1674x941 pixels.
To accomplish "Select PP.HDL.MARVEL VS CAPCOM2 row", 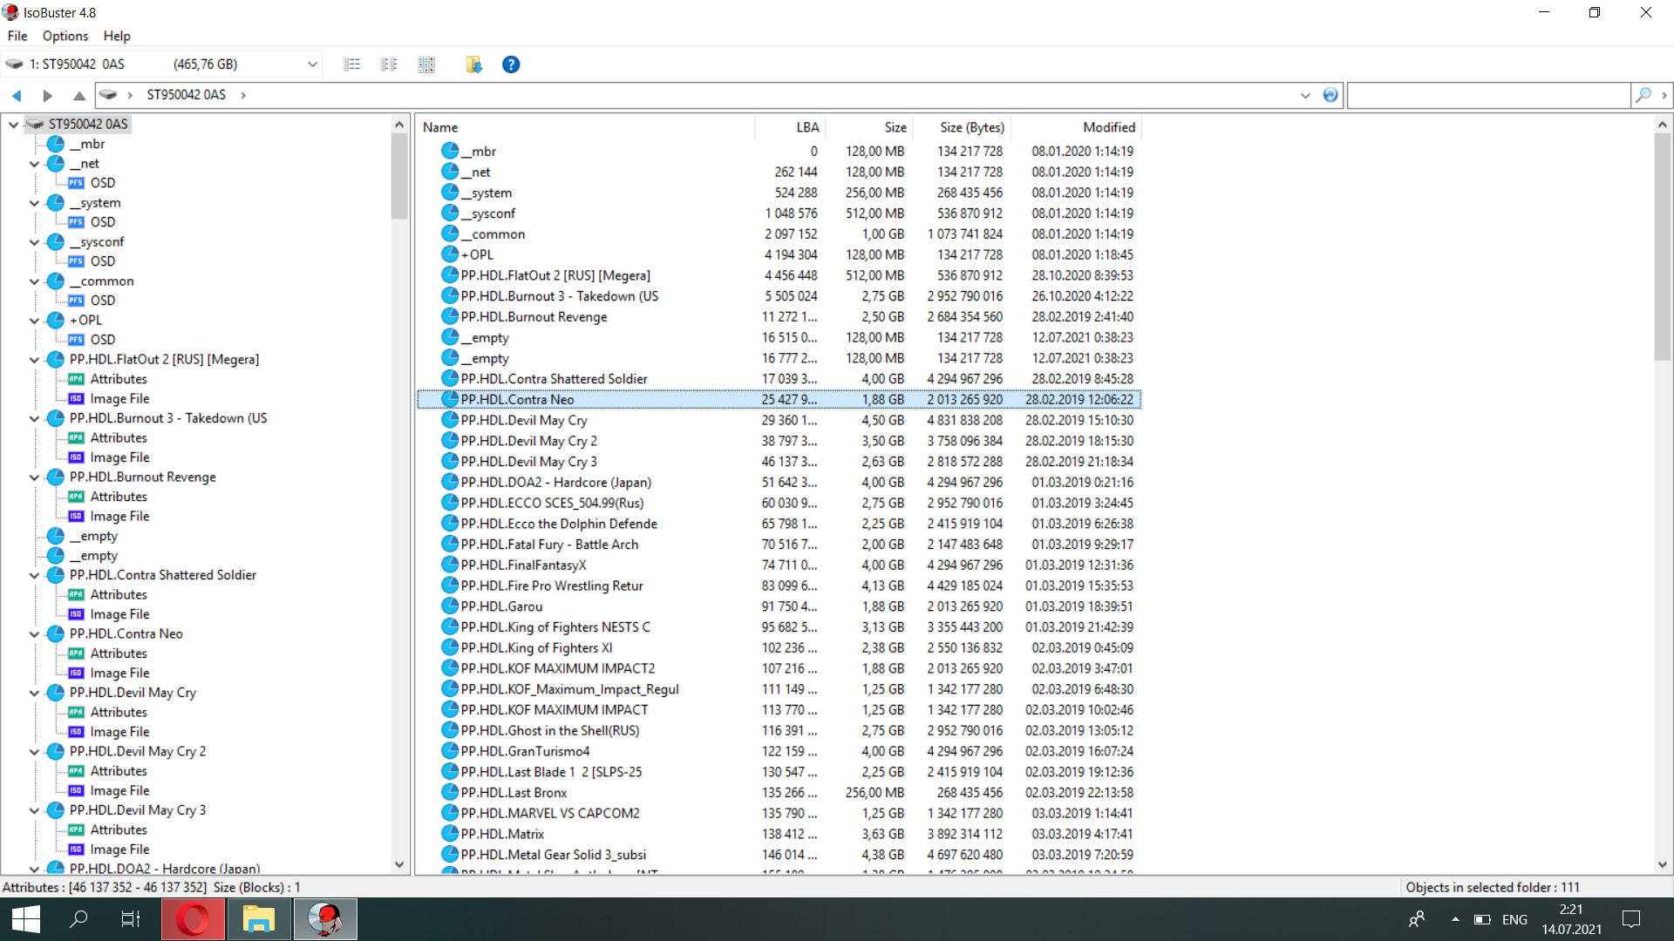I will tap(779, 813).
